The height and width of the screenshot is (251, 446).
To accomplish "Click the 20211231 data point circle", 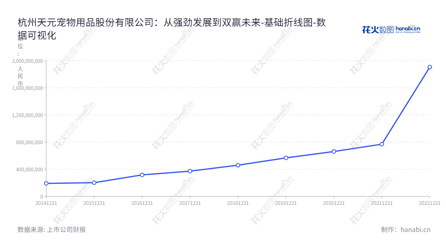I will point(382,144).
